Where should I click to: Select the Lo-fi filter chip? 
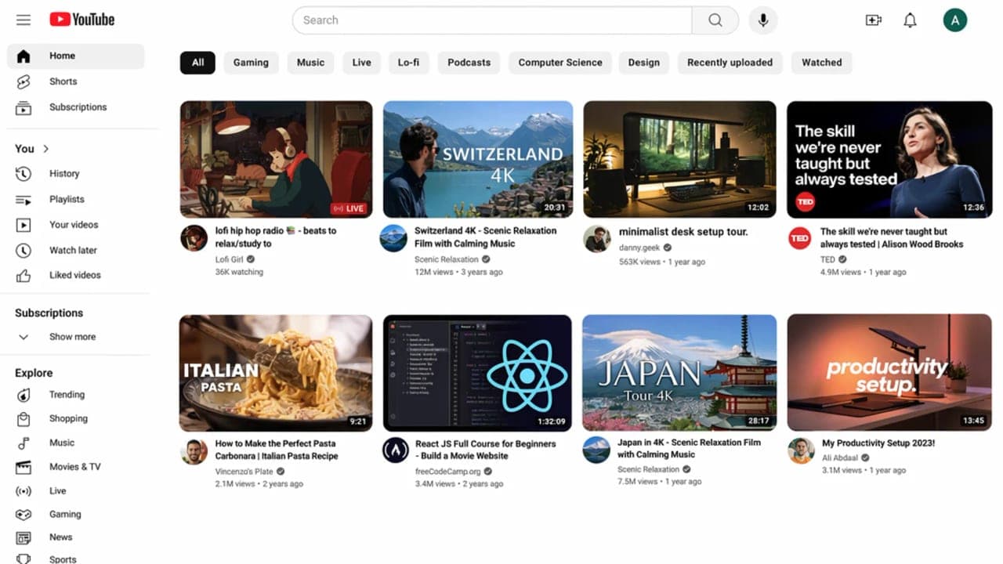(x=408, y=63)
